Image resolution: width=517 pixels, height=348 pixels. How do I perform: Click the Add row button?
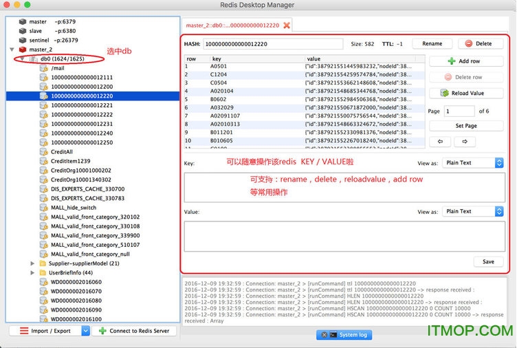coord(466,61)
